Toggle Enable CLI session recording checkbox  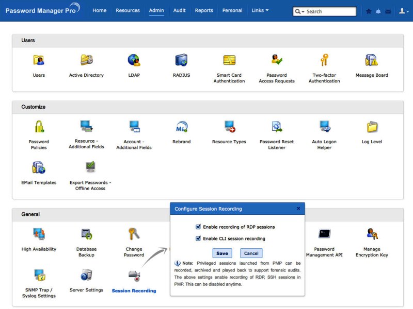pos(198,238)
